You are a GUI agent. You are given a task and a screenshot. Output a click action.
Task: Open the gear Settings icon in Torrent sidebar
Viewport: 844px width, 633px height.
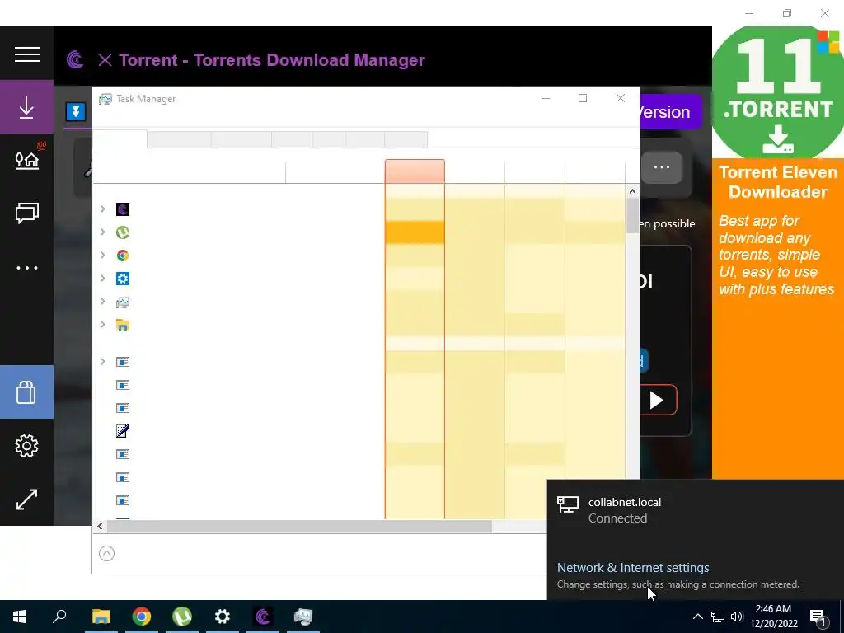point(27,446)
